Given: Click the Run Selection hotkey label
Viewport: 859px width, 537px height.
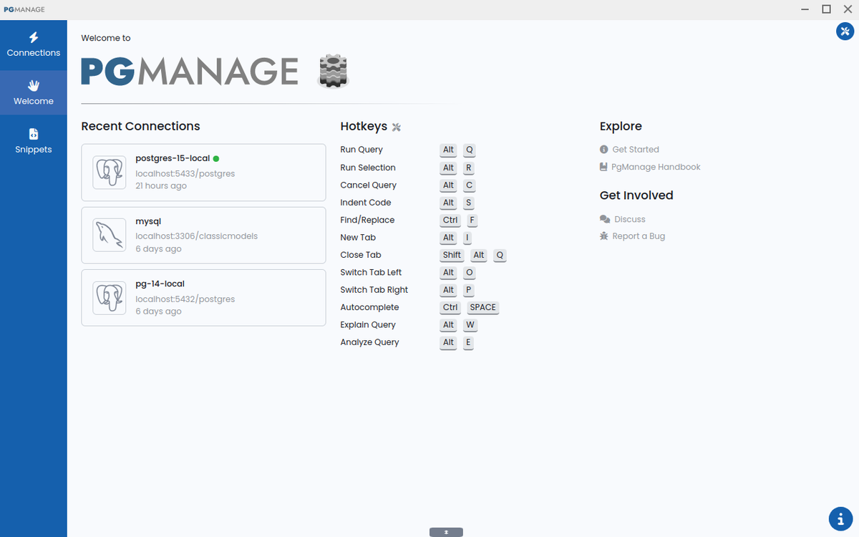Looking at the screenshot, I should (x=368, y=168).
